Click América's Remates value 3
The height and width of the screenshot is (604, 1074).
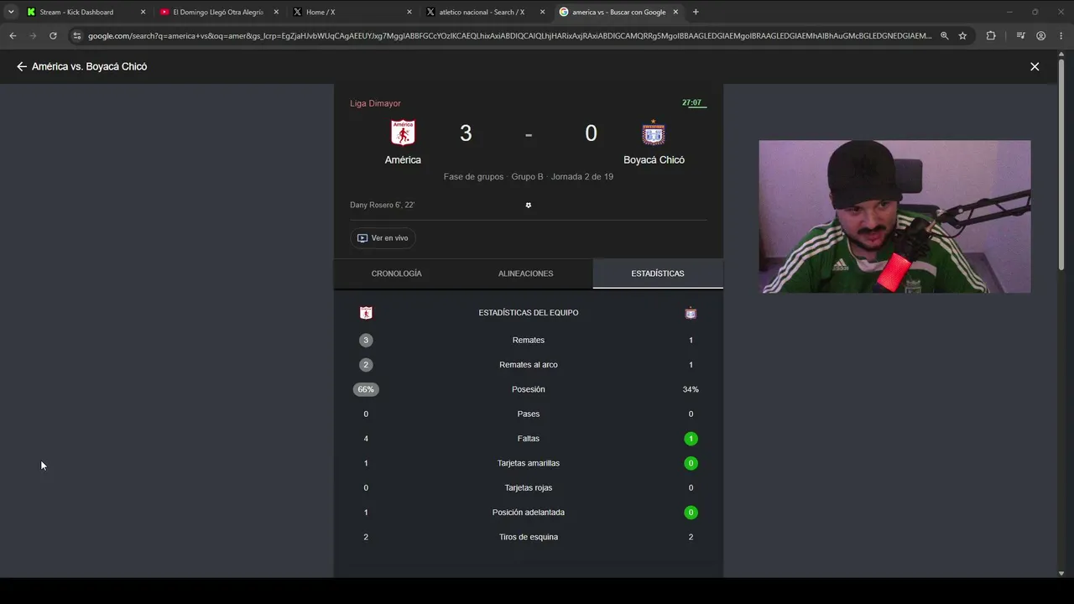pyautogui.click(x=365, y=340)
